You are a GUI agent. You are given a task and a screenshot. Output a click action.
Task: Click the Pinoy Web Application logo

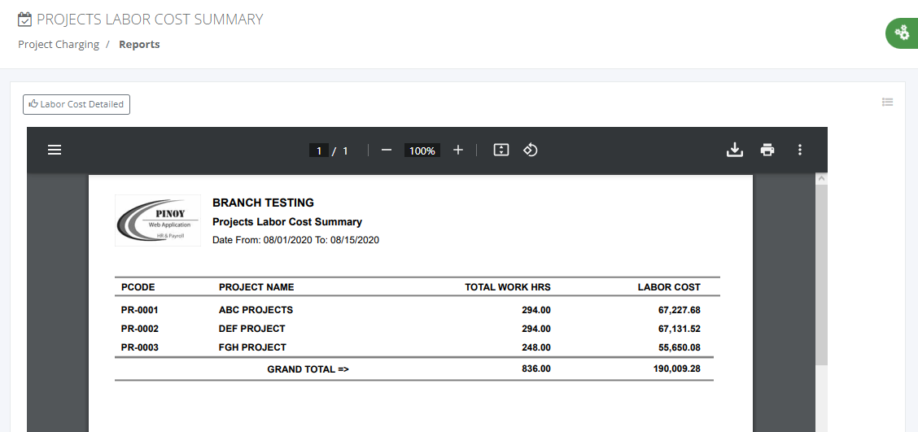pyautogui.click(x=158, y=220)
